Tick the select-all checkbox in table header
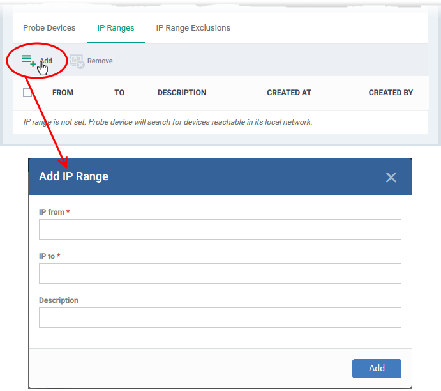The height and width of the screenshot is (391, 441). coord(27,93)
